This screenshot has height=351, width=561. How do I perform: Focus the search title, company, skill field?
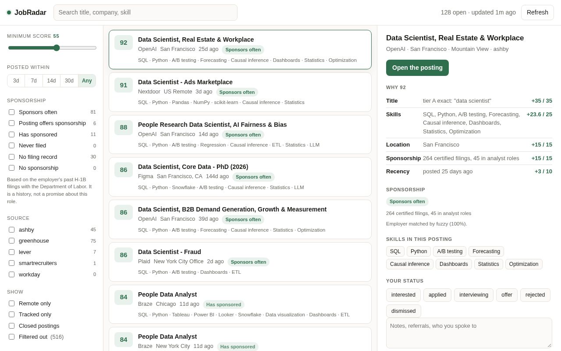(x=146, y=12)
